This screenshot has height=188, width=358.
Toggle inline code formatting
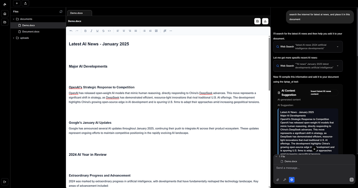pos(109,31)
